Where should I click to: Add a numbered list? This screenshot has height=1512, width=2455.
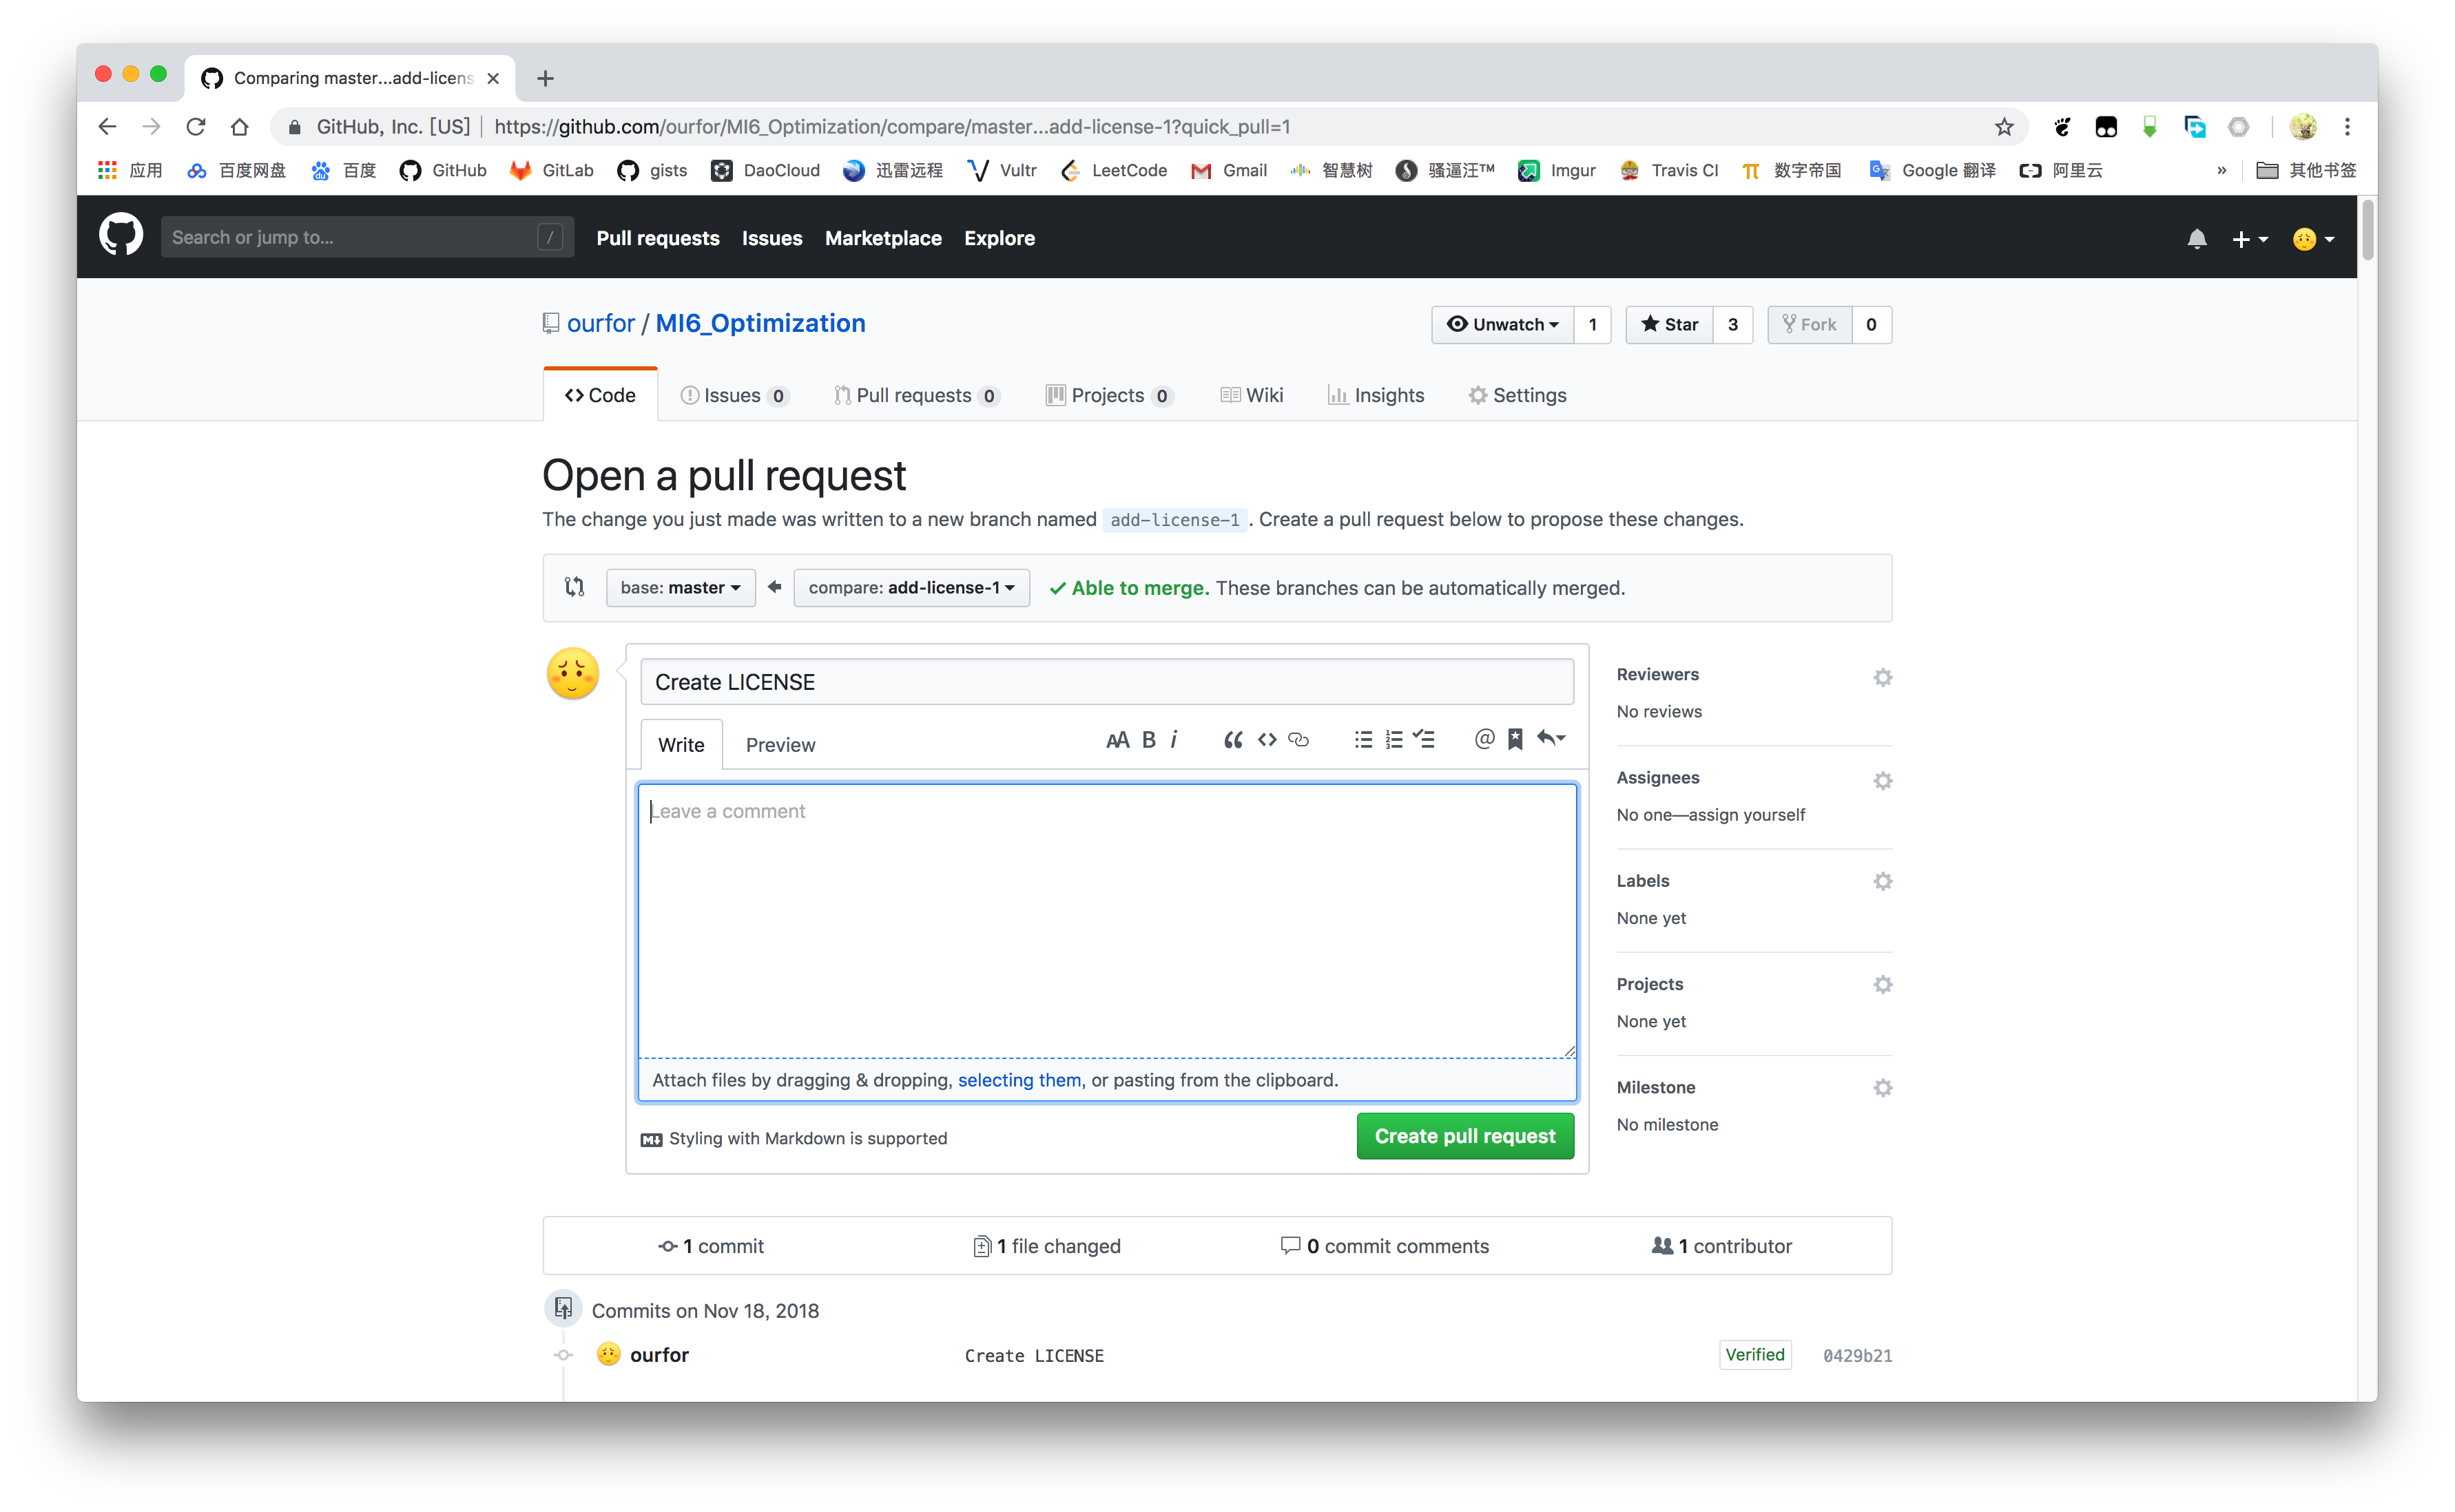point(1394,740)
